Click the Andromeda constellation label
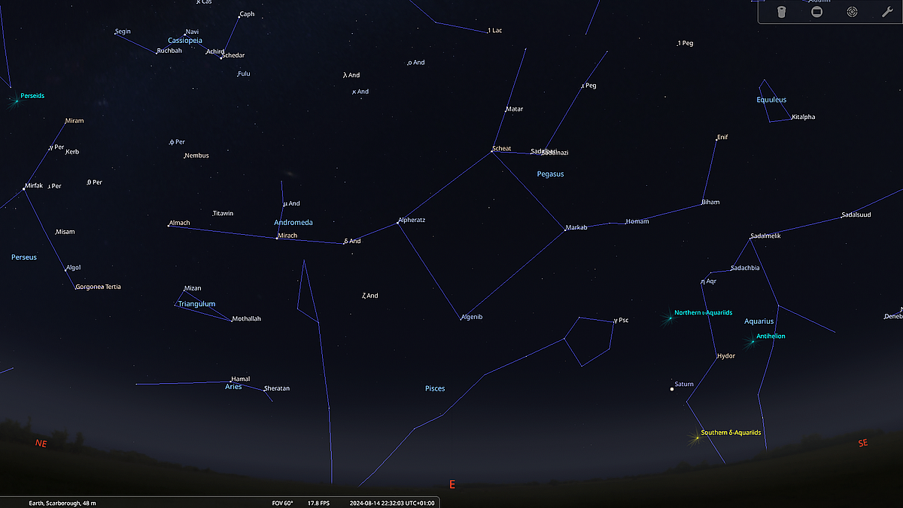The image size is (903, 508). tap(293, 223)
